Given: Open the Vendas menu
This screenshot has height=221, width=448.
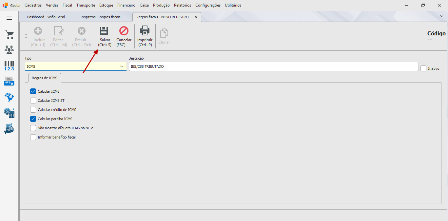Looking at the screenshot, I should point(52,5).
